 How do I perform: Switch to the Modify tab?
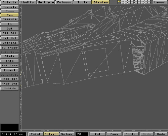[28, 2]
